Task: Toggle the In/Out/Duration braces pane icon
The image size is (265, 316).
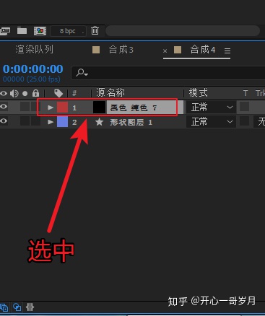Action: pos(30,307)
